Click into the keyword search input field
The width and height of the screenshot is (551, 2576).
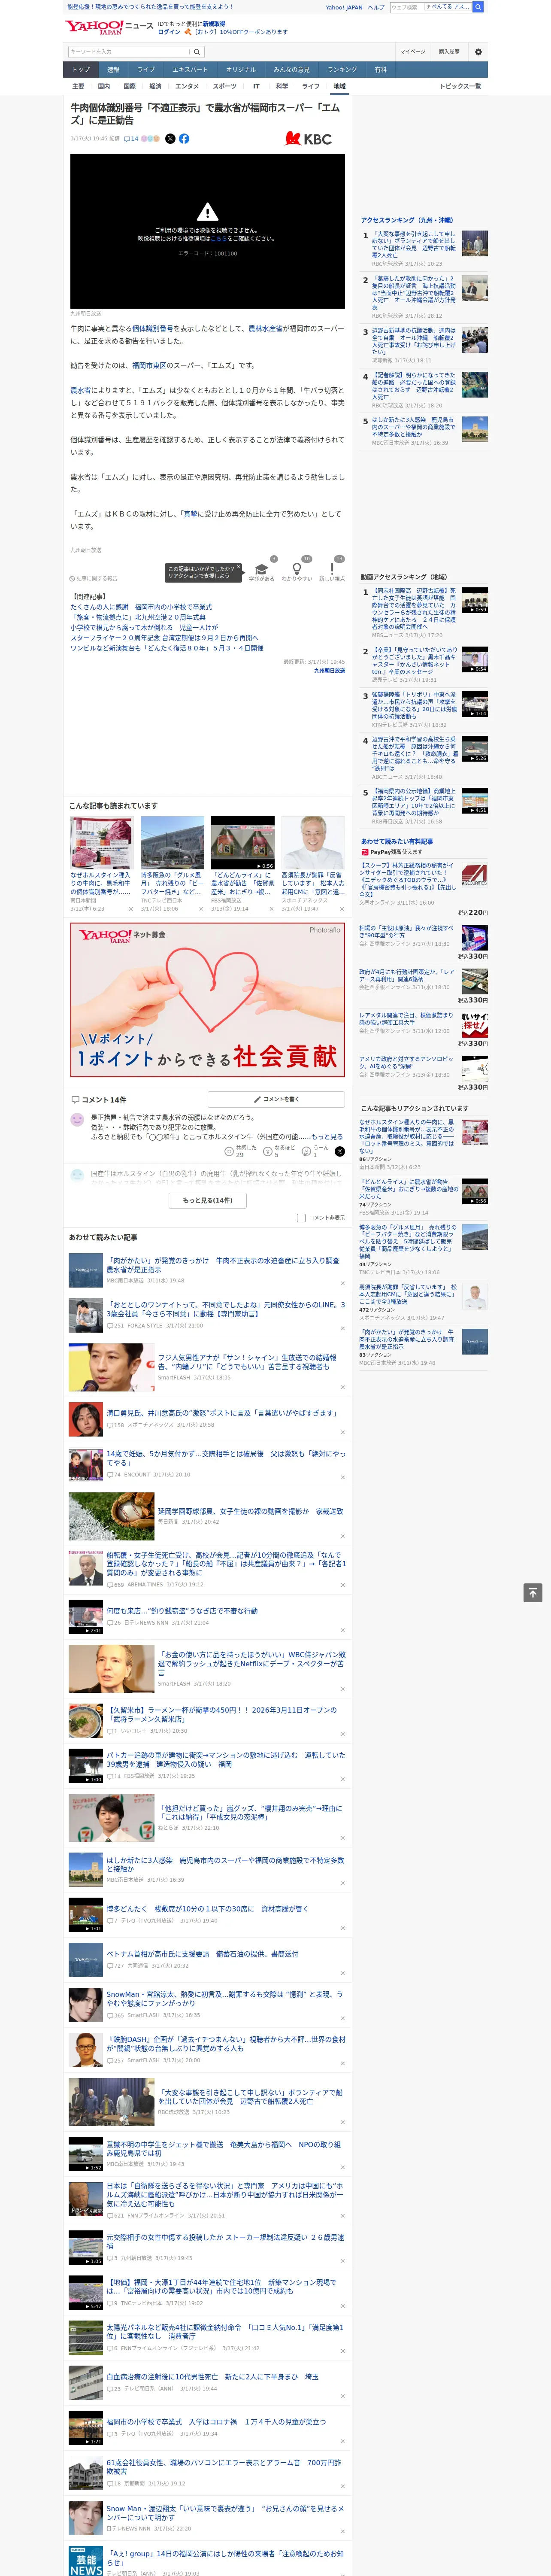tap(128, 52)
